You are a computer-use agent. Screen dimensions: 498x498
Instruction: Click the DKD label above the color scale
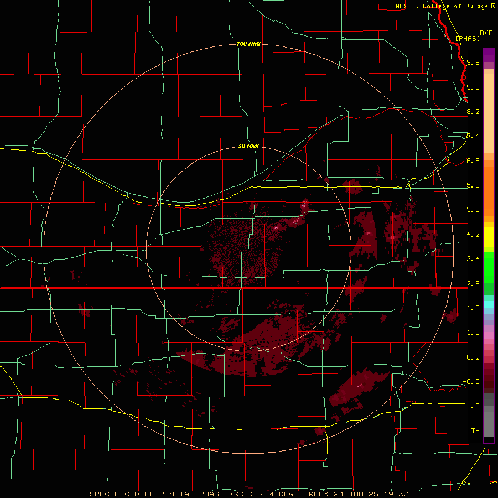[486, 33]
